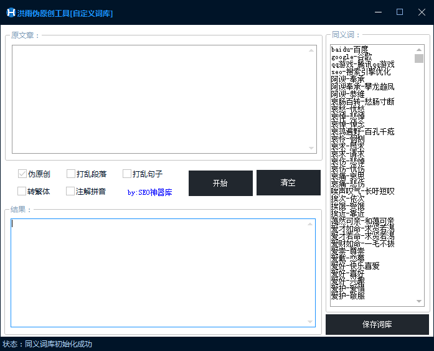Select the 蔼然可亲-和蔼可亲 entry

click(x=362, y=222)
